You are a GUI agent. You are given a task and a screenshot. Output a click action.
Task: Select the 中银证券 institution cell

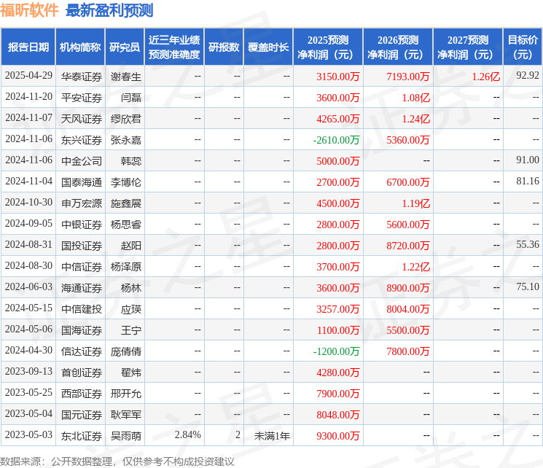(x=82, y=225)
